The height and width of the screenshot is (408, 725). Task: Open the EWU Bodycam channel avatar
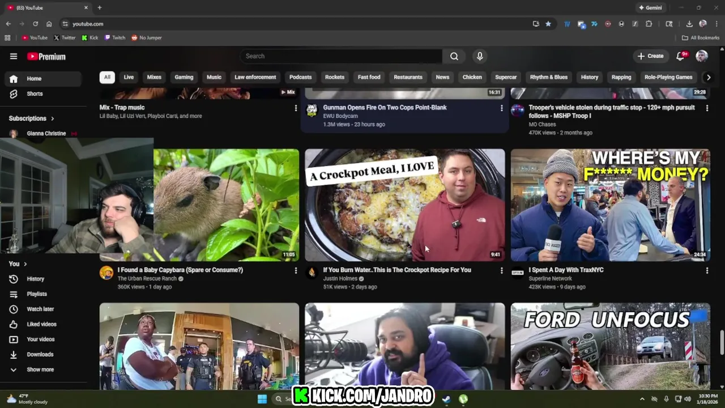click(x=312, y=110)
